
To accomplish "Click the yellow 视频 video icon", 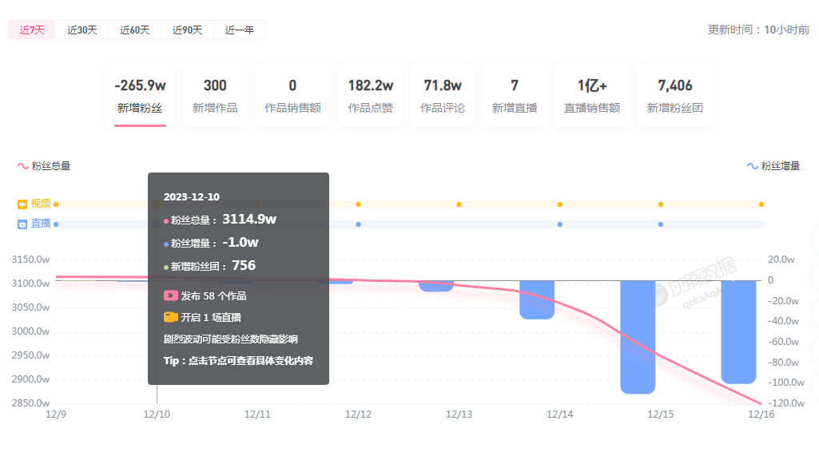I will click(x=22, y=204).
